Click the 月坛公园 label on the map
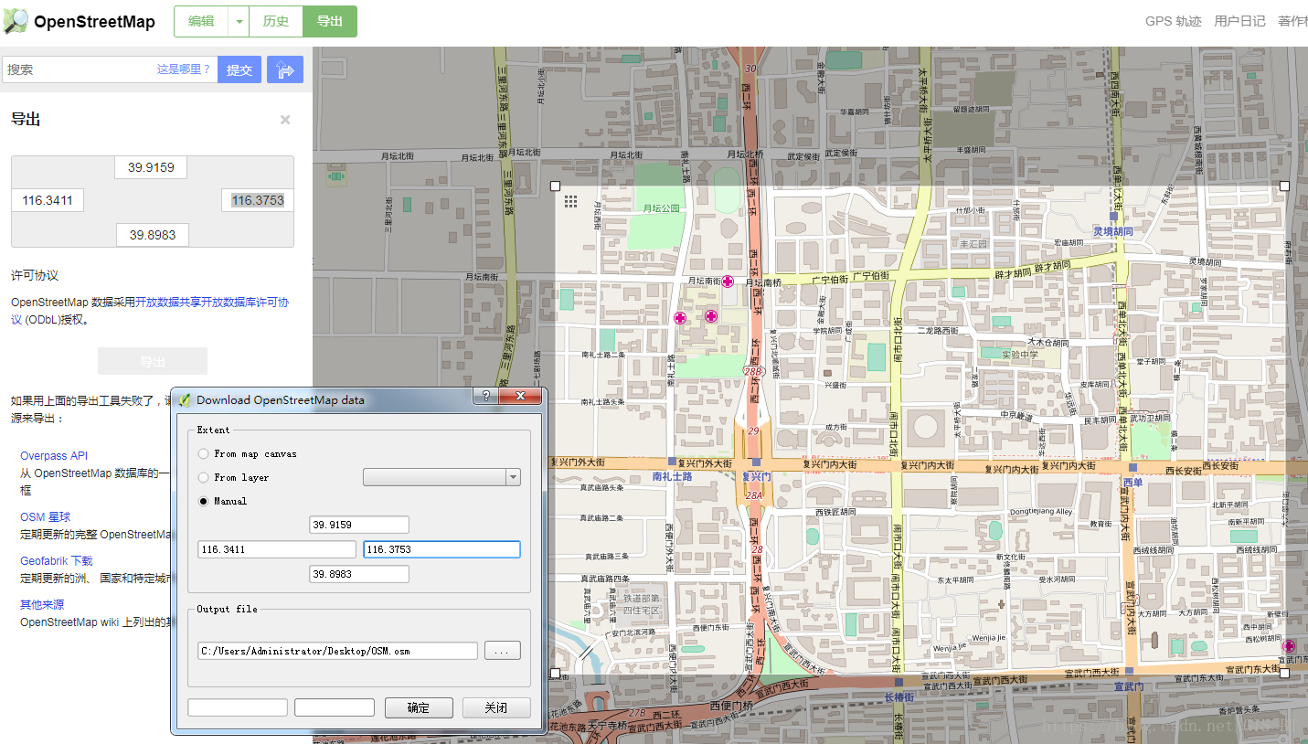The image size is (1308, 744). coord(662,208)
